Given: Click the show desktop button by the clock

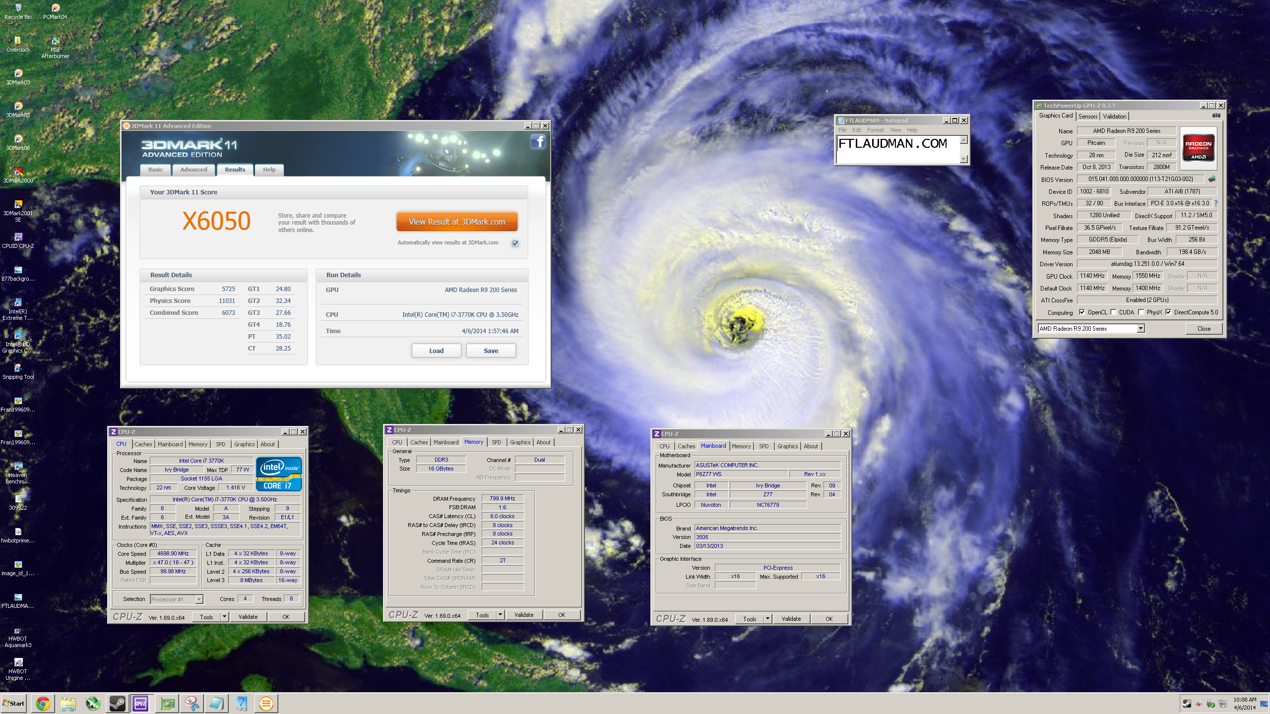Looking at the screenshot, I should pyautogui.click(x=1264, y=704).
